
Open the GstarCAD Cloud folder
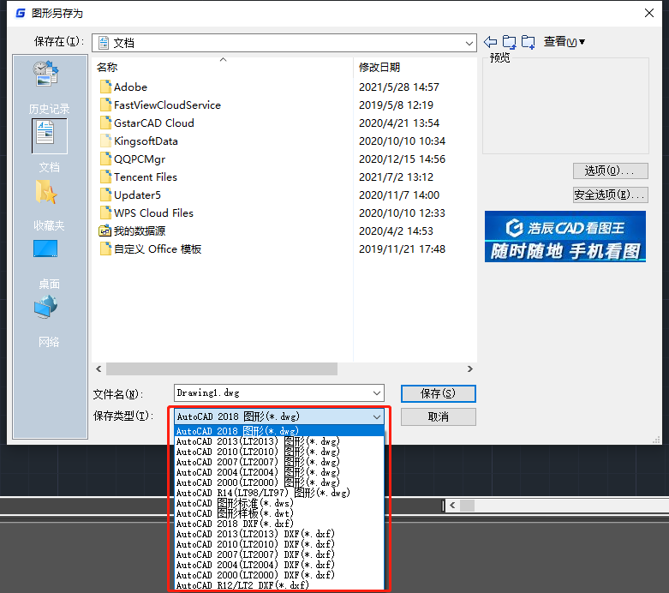[147, 123]
